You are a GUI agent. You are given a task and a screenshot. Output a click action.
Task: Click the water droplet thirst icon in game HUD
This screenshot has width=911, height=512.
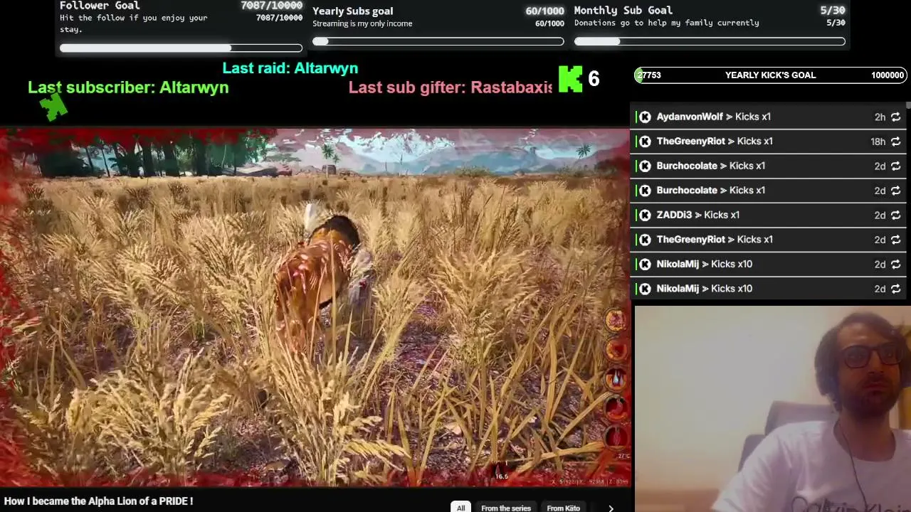click(616, 379)
